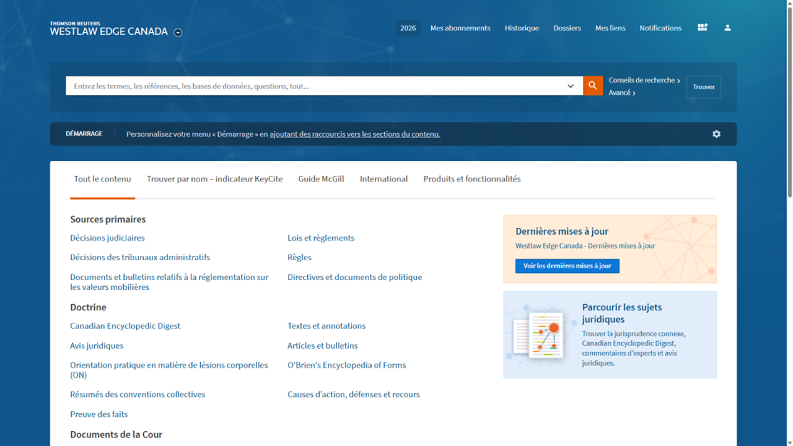Expand the search box dropdown chevron

tap(571, 86)
